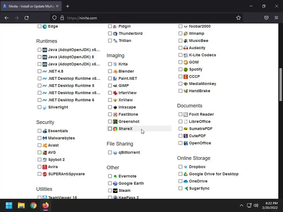Click the Winamp lightning icon
Image resolution: width=283 pixels, height=212 pixels.
(x=185, y=33)
